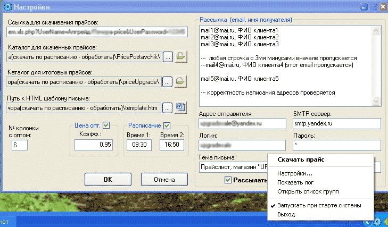Toggle Запускать при старте системы option
This screenshot has width=388, height=227.
pos(319,205)
